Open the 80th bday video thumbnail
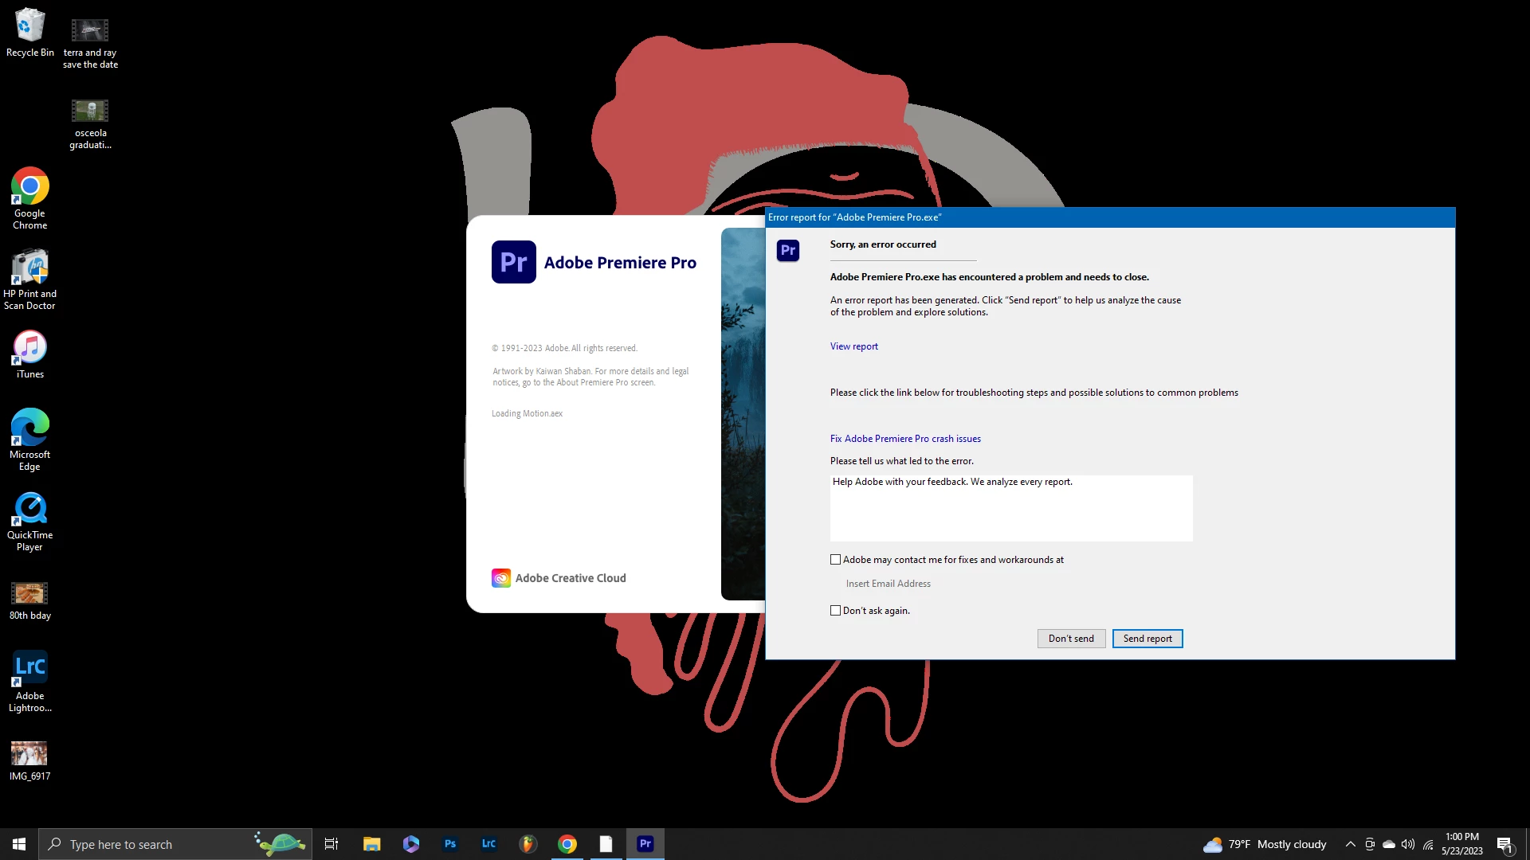The height and width of the screenshot is (860, 1530). pyautogui.click(x=29, y=594)
